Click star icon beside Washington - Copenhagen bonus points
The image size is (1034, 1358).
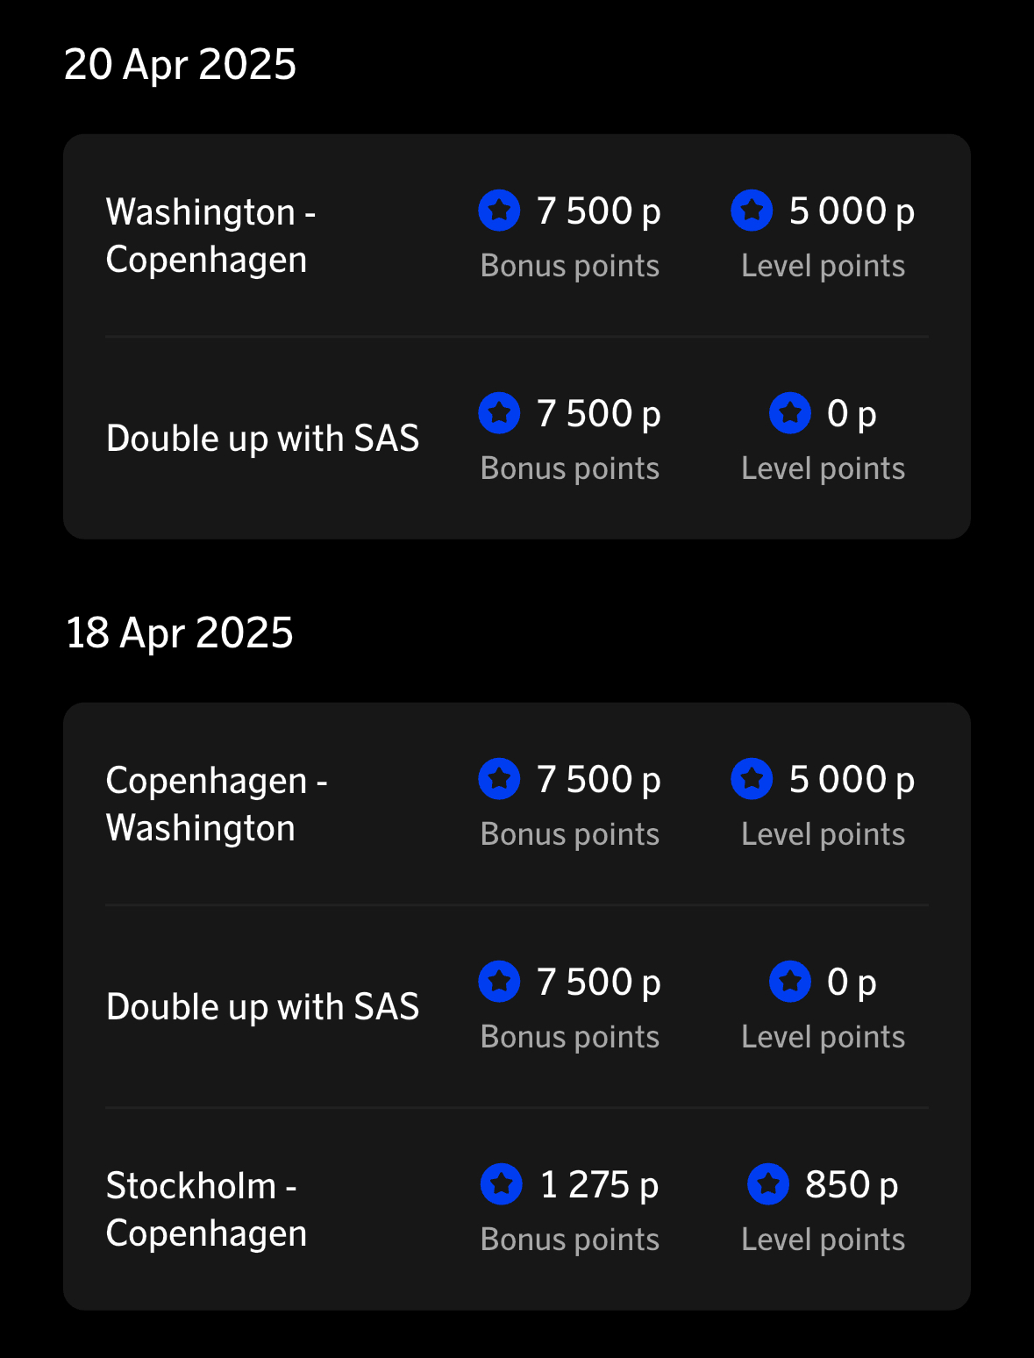499,211
